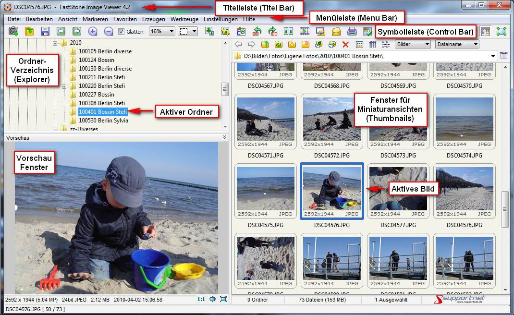Click the rotate left icon
The image size is (514, 315).
point(257,31)
